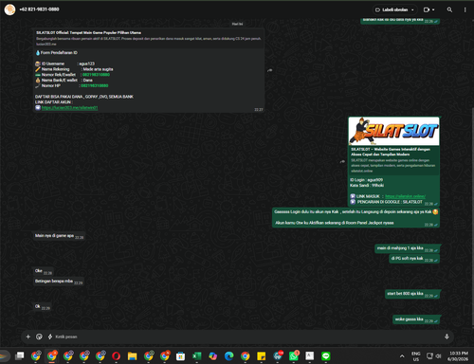
Task: Open the LINE app from the taskbar
Action: coord(325,356)
